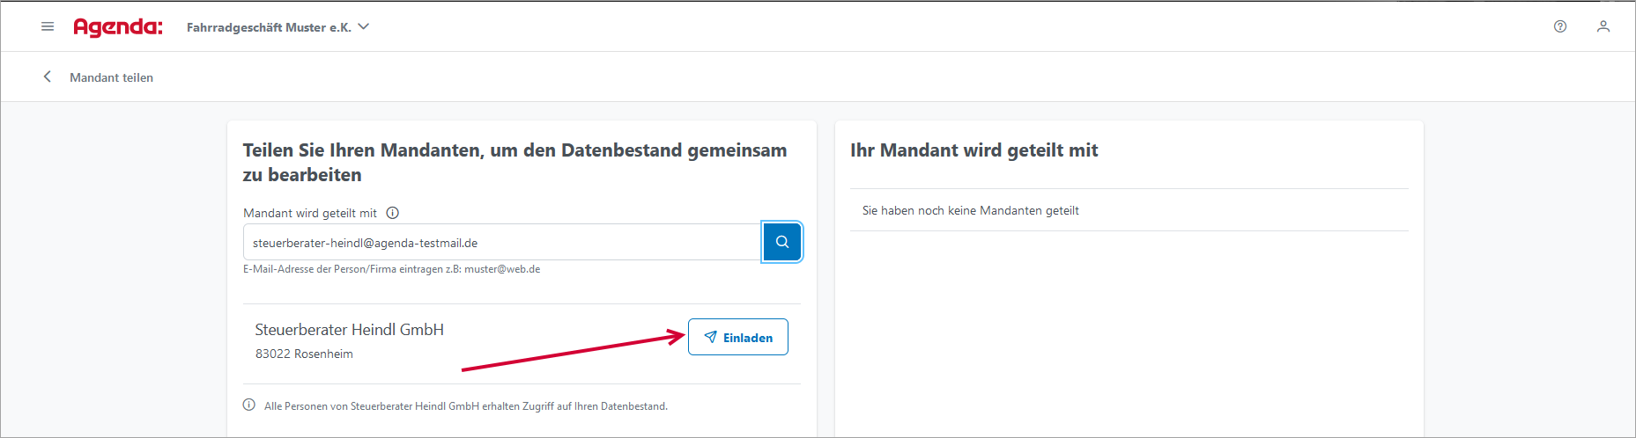Screen dimensions: 1636x438
Task: Click 'Sie haben noch keine Mandanten geteilt' row
Action: tap(1129, 210)
